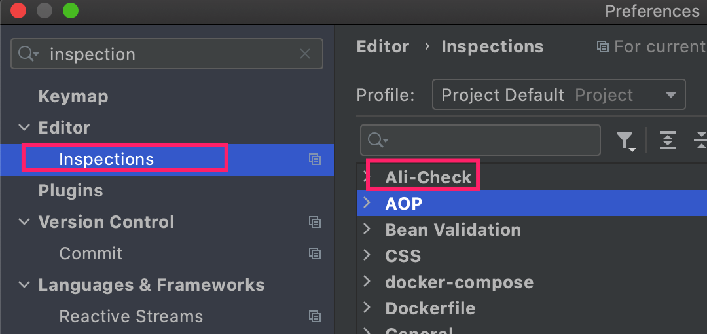Expand the docker-compose inspections group
This screenshot has width=707, height=334.
[367, 282]
